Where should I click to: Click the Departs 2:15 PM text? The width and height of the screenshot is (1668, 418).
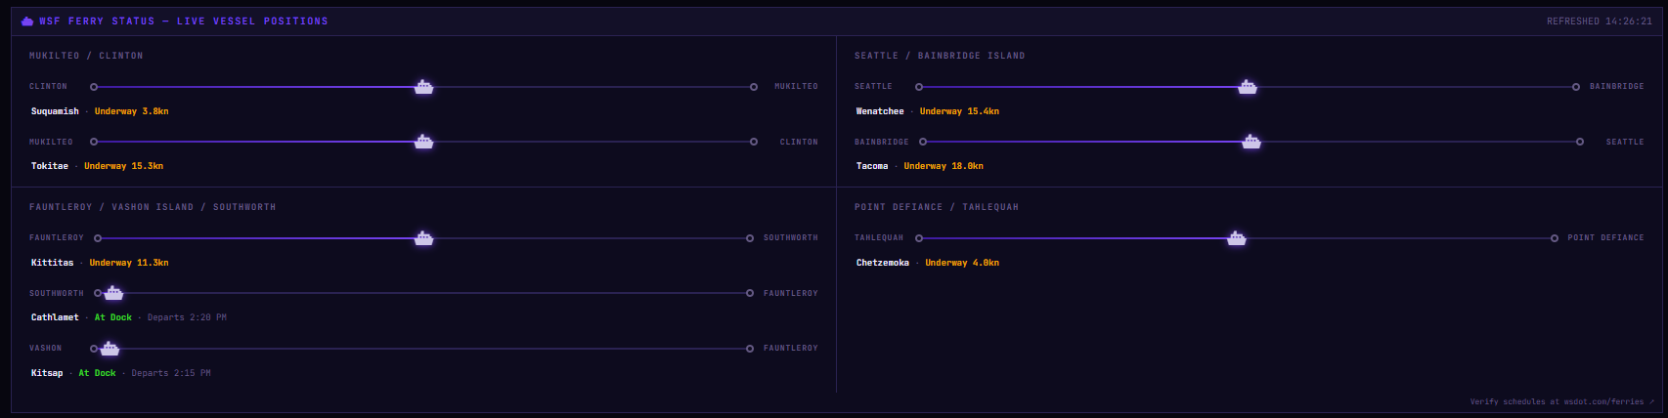[171, 373]
